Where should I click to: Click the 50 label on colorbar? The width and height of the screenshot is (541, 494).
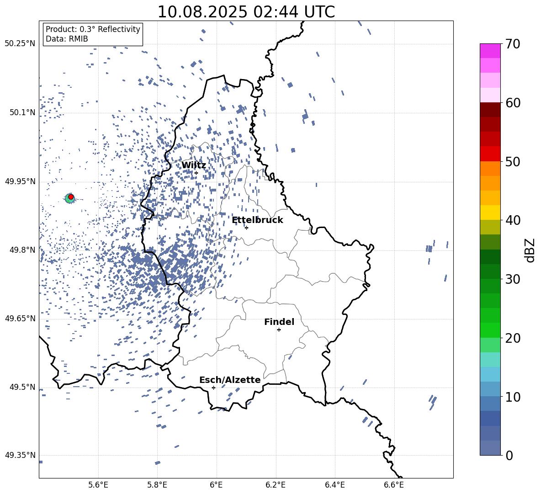tap(513, 162)
